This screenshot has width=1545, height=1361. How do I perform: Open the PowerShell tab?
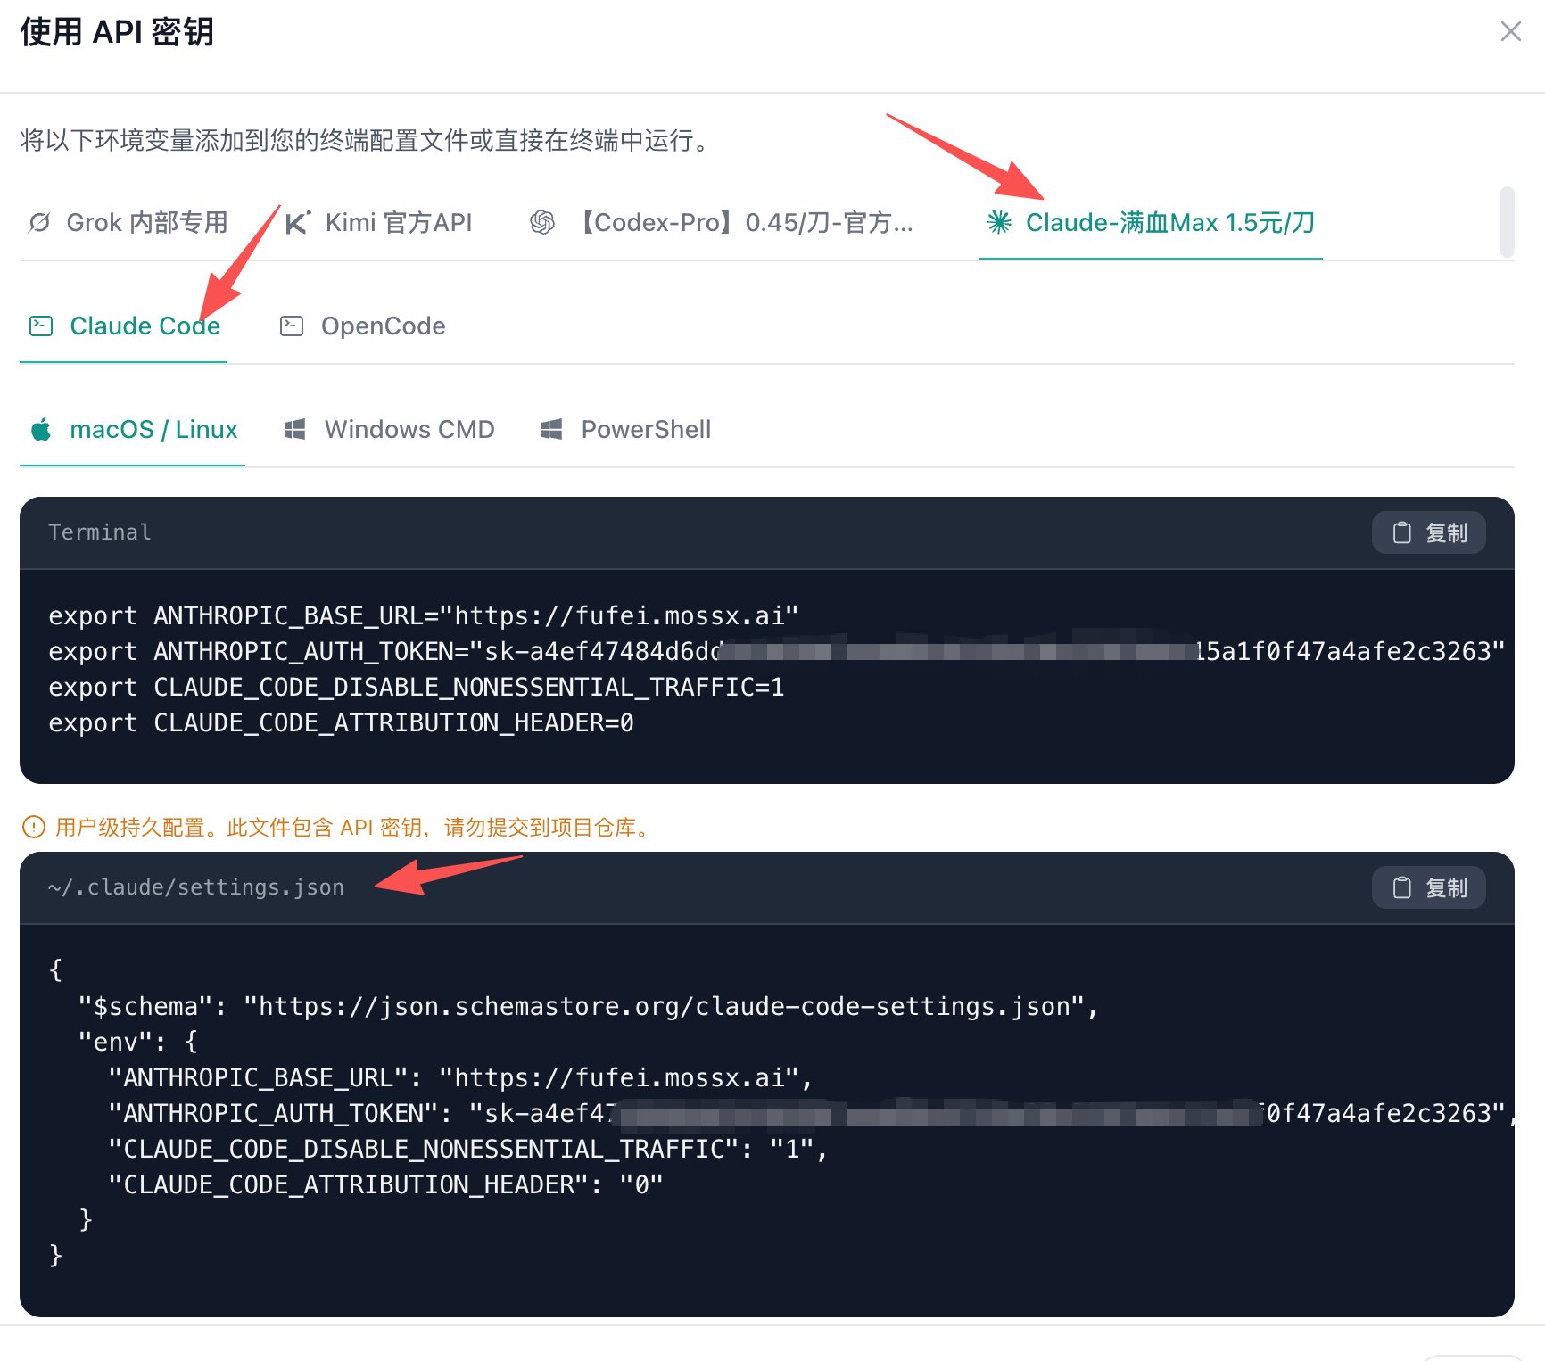625,430
